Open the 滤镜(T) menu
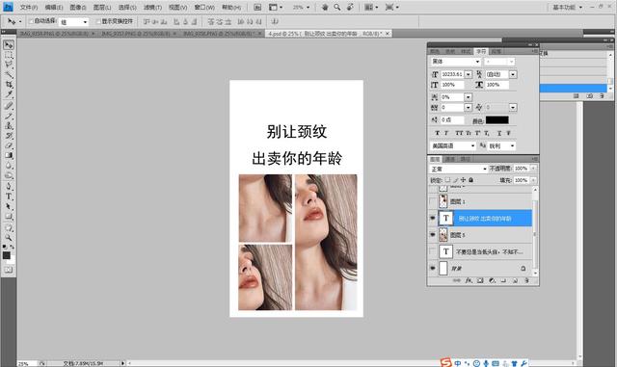Viewport: 617px width, 367px height. pyautogui.click(x=152, y=7)
